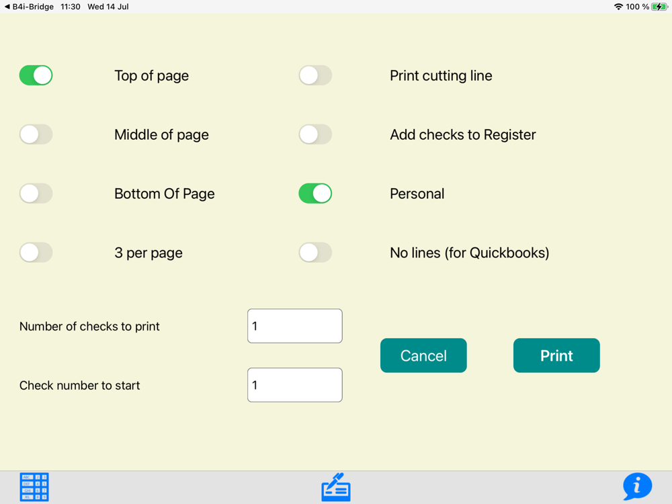The image size is (672, 504).
Task: Tap the Wi-Fi status icon
Action: click(618, 7)
